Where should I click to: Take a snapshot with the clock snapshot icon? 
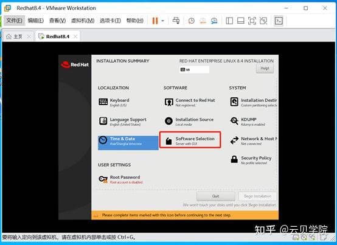pyautogui.click(x=191, y=21)
